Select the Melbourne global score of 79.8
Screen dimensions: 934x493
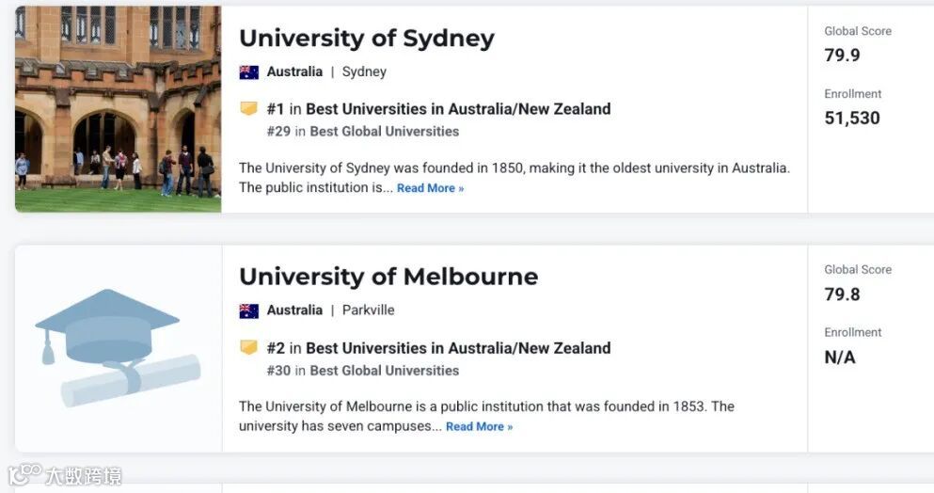pyautogui.click(x=842, y=294)
